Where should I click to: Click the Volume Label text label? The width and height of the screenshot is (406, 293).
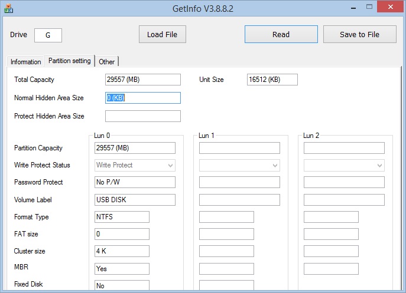point(33,200)
